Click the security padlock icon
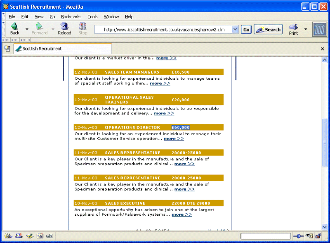The image size is (330, 243). [318, 236]
